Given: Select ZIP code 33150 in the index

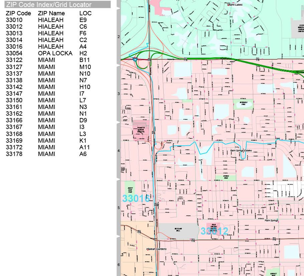Looking at the screenshot, I should pos(14,100).
